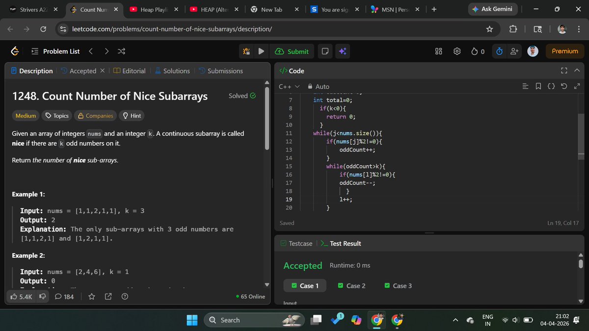Maximize the Code panel icon

click(x=564, y=71)
